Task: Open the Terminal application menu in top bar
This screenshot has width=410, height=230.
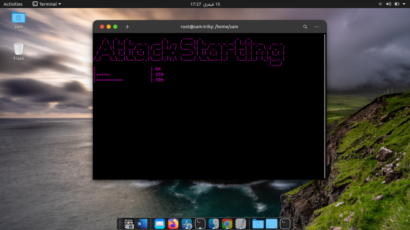Action: 46,4
